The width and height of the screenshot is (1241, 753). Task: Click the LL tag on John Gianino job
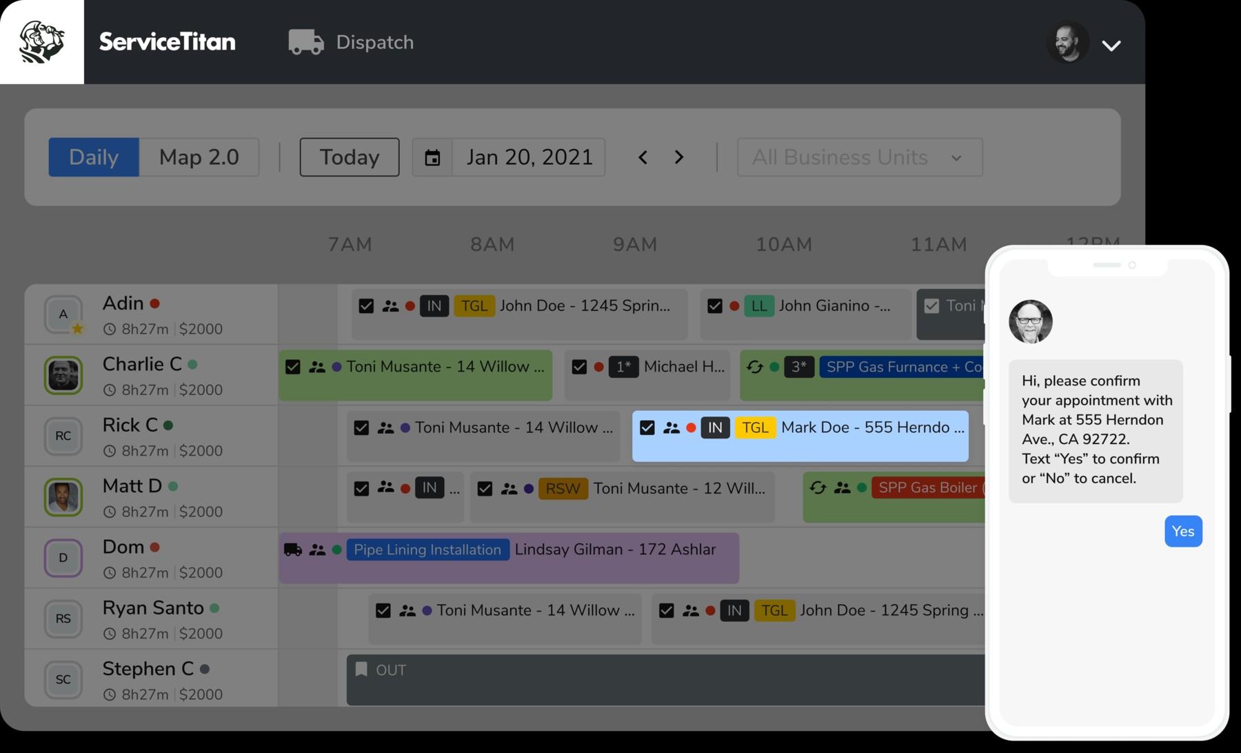tap(759, 306)
